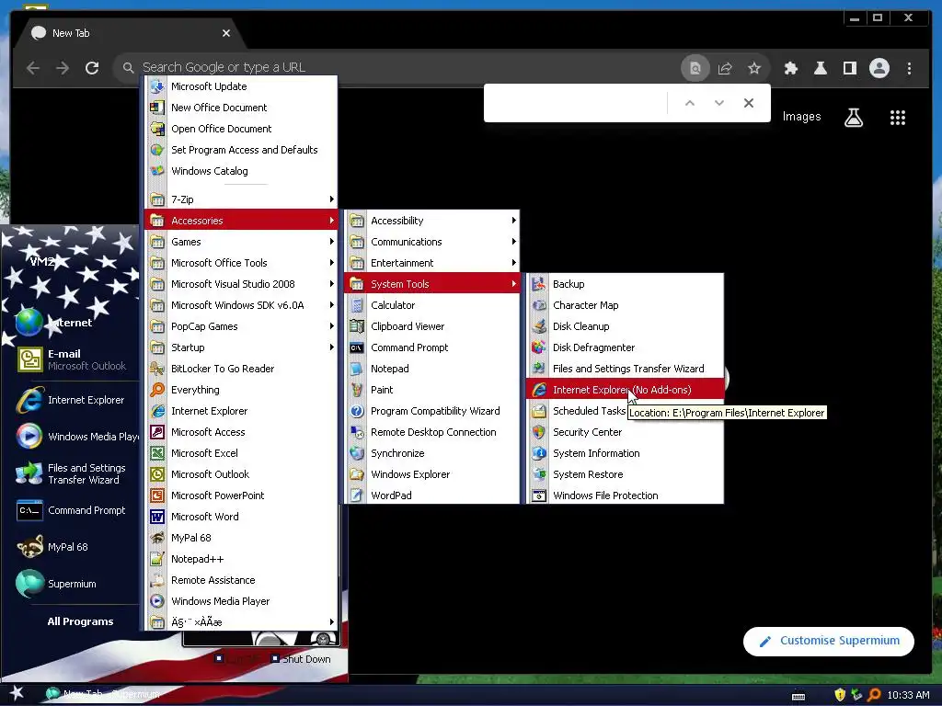Click the browser back arrow
The width and height of the screenshot is (942, 706).
click(33, 68)
